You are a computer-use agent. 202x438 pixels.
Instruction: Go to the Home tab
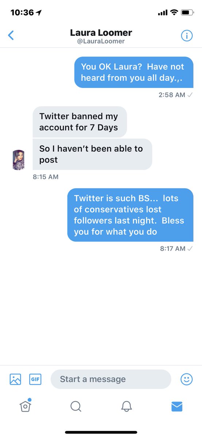coord(25,406)
